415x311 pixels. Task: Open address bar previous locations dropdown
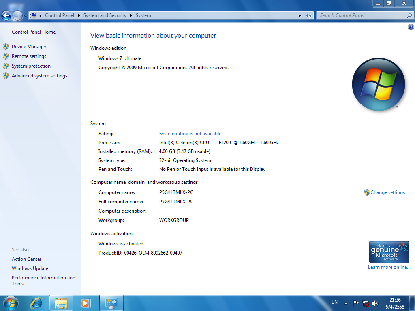(299, 16)
